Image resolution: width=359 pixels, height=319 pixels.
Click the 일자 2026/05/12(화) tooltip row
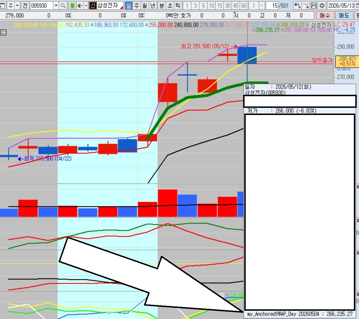[x=278, y=87]
